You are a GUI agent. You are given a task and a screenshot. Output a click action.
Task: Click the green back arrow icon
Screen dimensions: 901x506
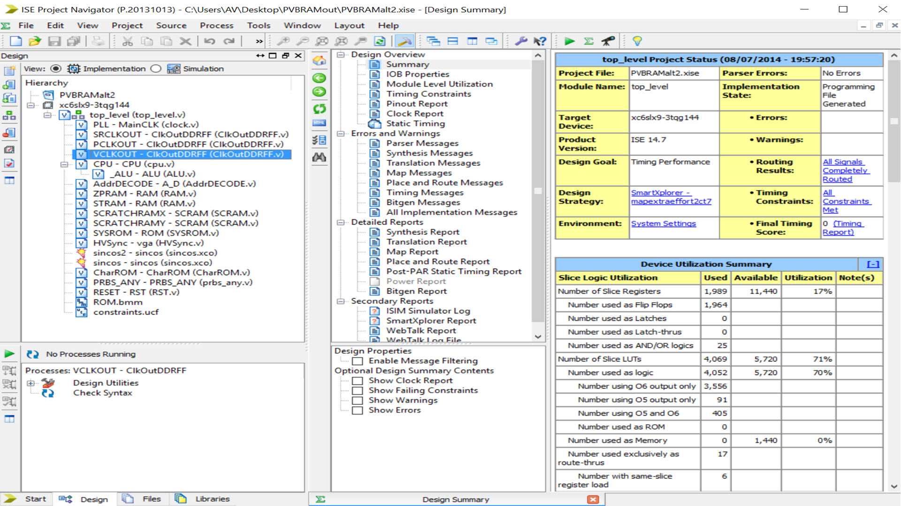(x=319, y=78)
